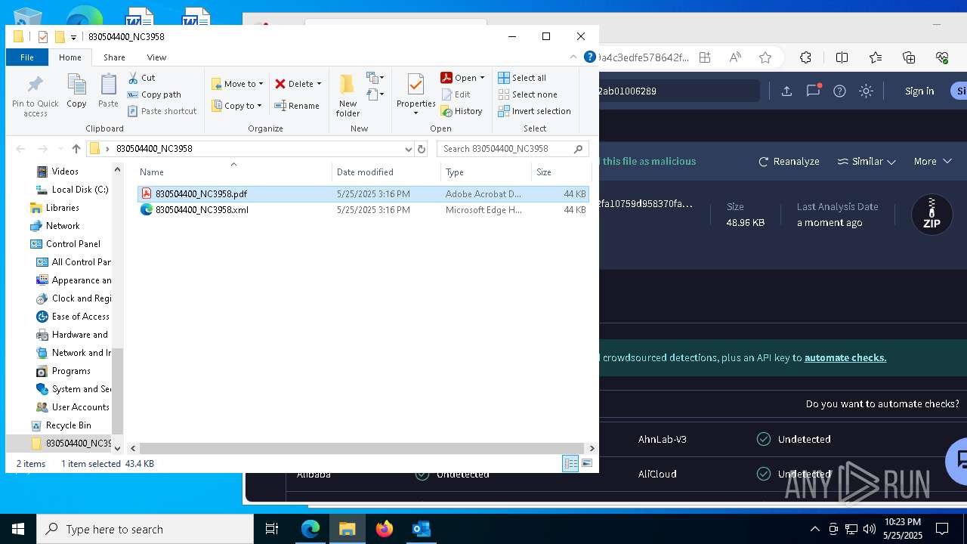Open Videos in navigation pane
The width and height of the screenshot is (967, 544).
(x=65, y=172)
